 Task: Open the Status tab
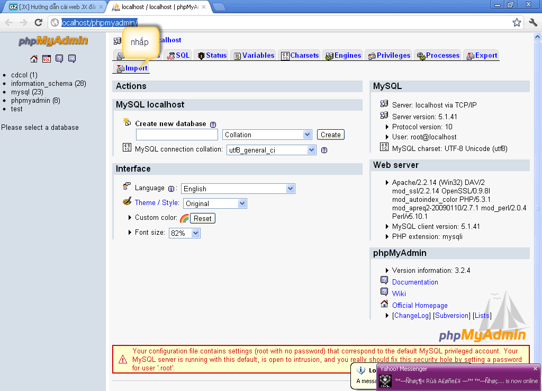(x=212, y=55)
